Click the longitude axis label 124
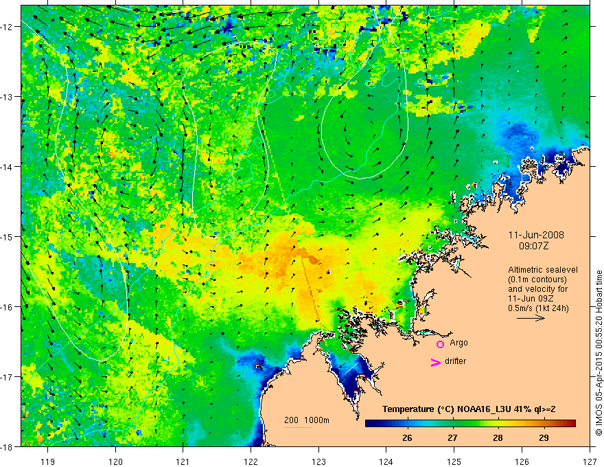 386,462
